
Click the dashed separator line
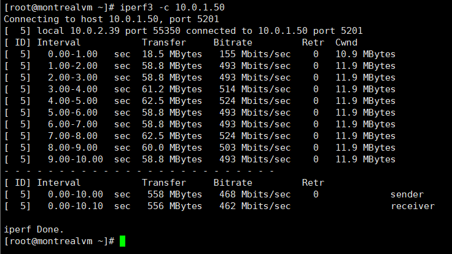pyautogui.click(x=138, y=171)
